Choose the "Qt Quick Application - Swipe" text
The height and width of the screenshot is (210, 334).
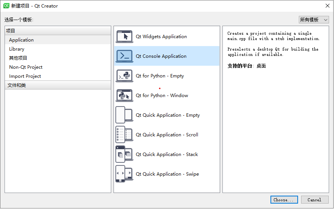pos(167,174)
